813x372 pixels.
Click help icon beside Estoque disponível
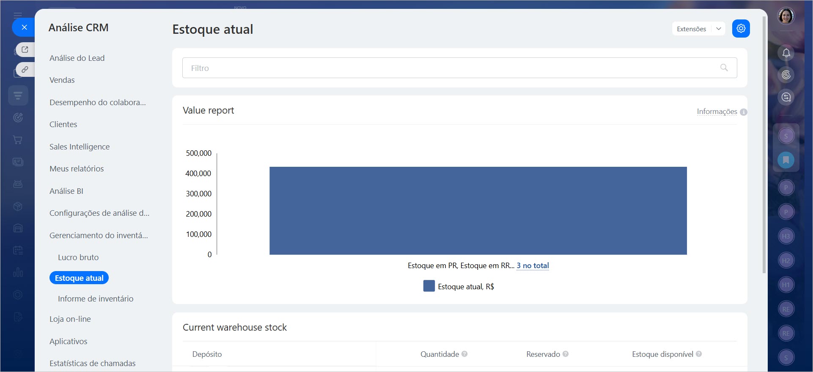pos(699,354)
